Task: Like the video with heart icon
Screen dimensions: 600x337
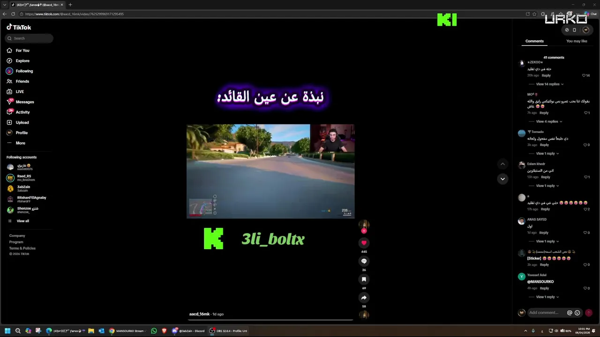Action: click(x=364, y=243)
